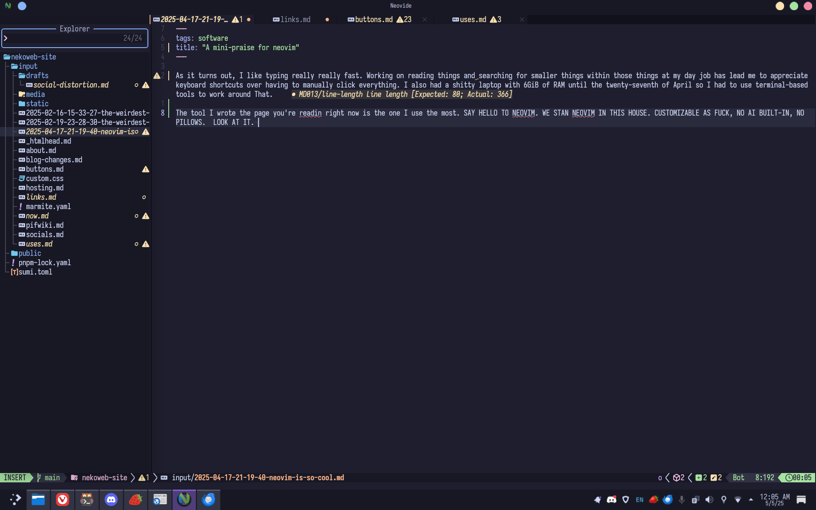Click the show desktop button

(x=801, y=500)
